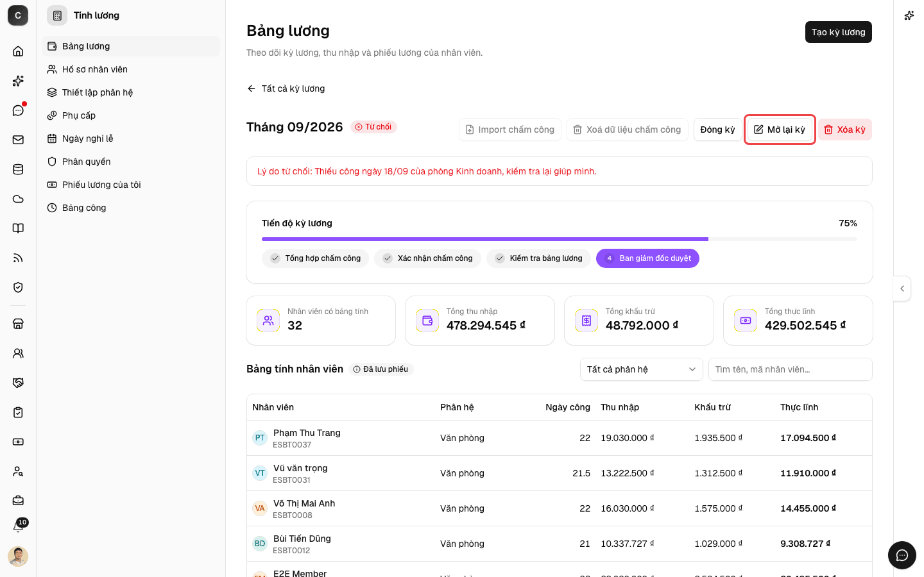Go back via Tất cả kỳ lương
The width and height of the screenshot is (924, 577).
[286, 88]
